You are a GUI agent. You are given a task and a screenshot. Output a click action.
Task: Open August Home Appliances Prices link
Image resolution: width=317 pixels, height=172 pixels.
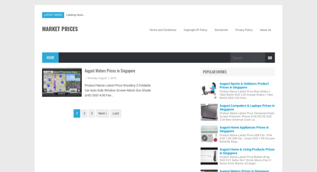(x=244, y=129)
